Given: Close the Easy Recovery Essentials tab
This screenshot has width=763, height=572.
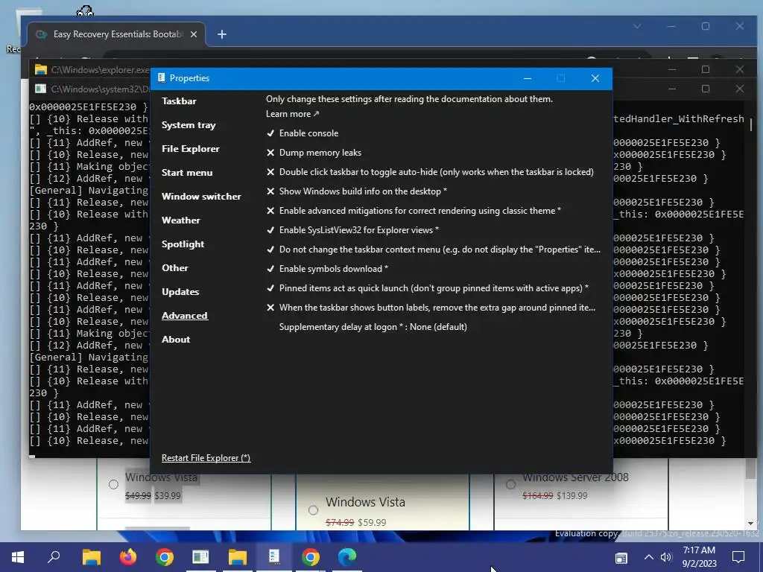Looking at the screenshot, I should 194,34.
